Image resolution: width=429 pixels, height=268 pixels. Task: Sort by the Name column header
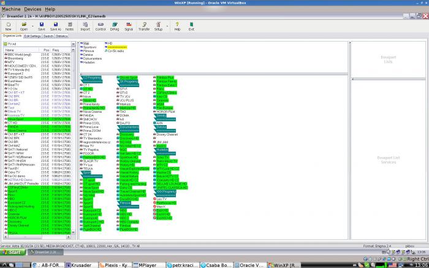[x=21, y=50]
